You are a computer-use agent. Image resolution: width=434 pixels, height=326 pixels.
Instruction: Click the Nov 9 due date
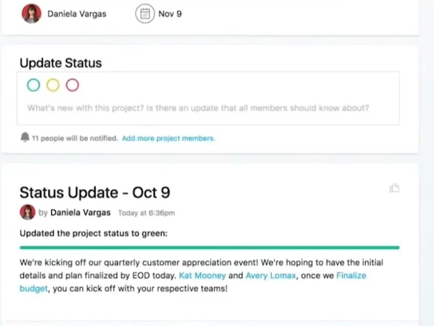click(170, 14)
